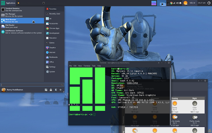Launch the Web Browser entry
212x133 pixels.
tap(22, 21)
